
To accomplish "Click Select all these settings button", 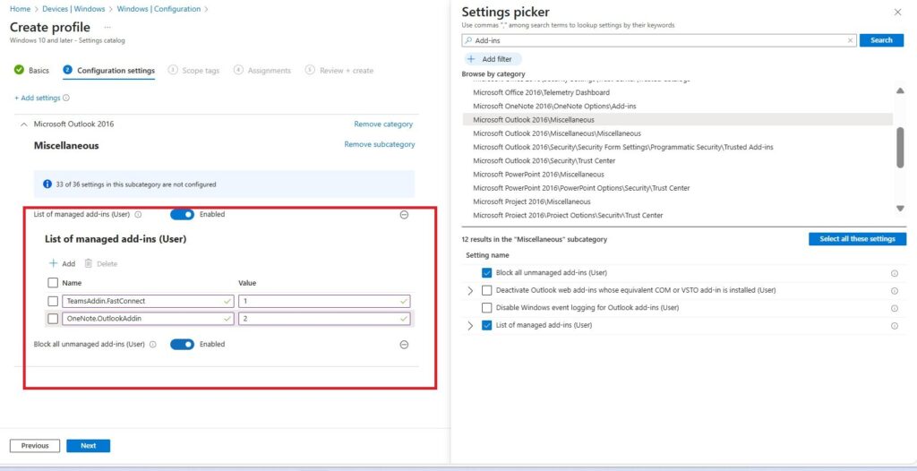I will tap(857, 239).
